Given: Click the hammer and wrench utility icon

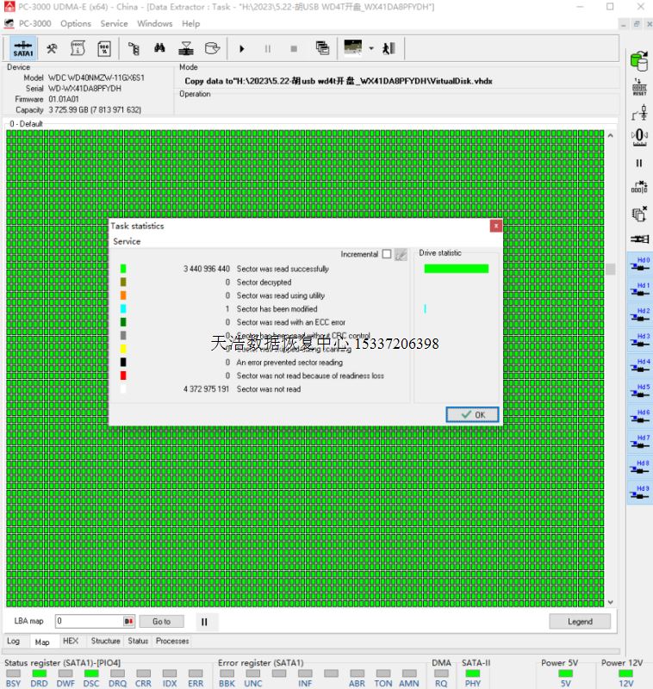Looking at the screenshot, I should [52, 49].
